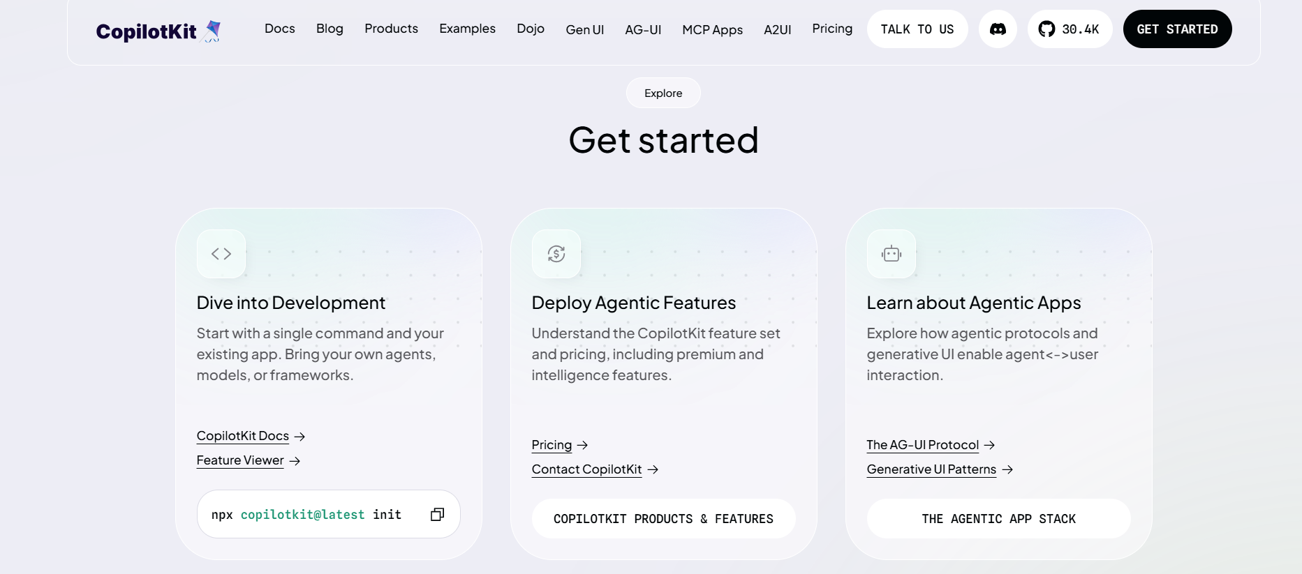Open COPILOTKIT PRODUCTS & FEATURES button
Viewport: 1302px width, 574px height.
(x=663, y=519)
